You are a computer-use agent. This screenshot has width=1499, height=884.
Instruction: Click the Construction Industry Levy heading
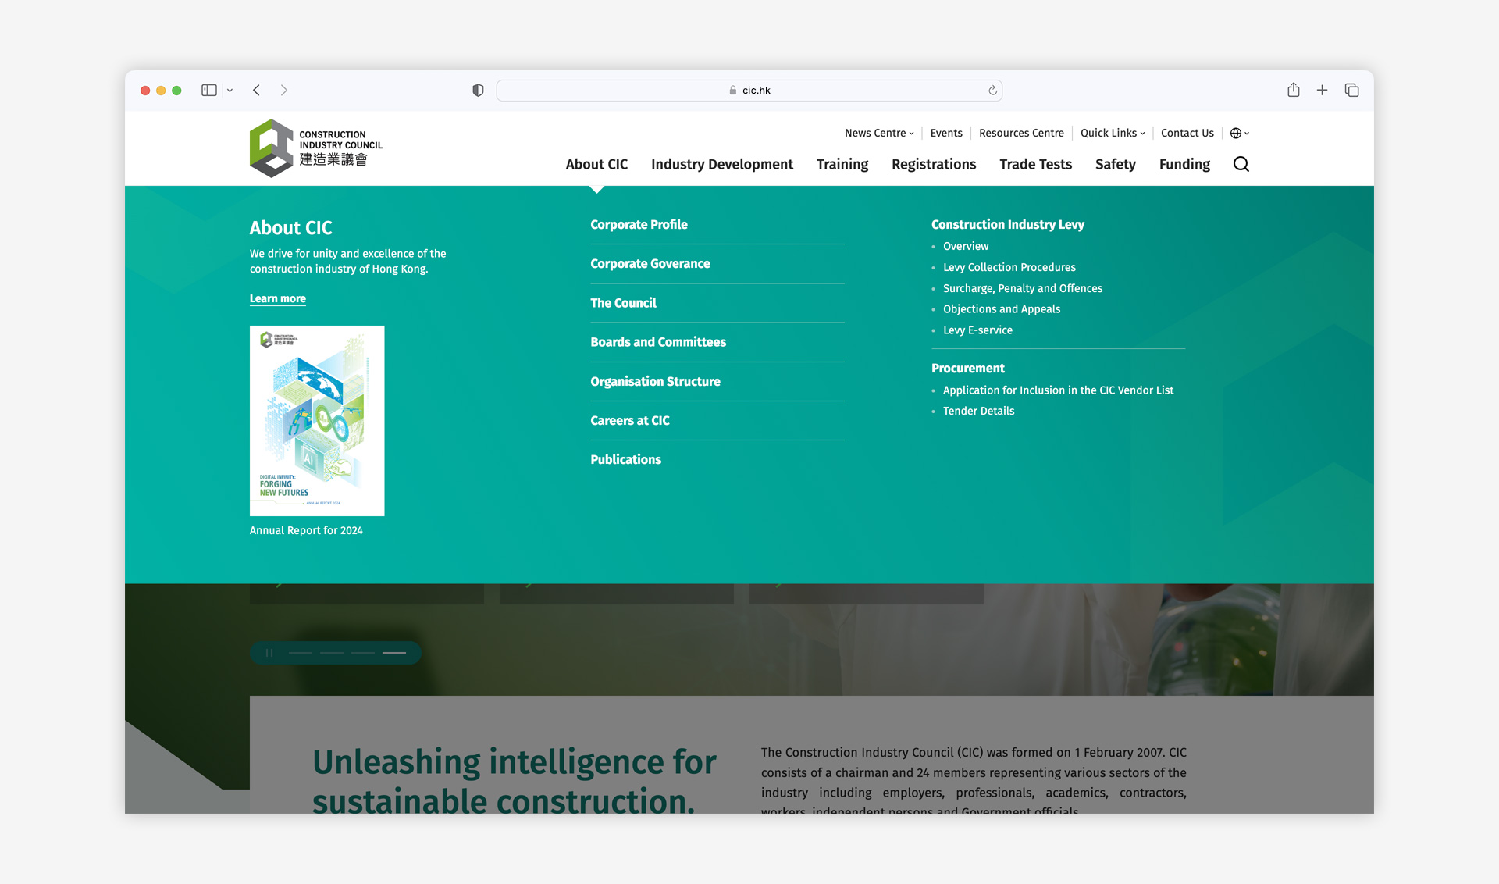point(1007,224)
